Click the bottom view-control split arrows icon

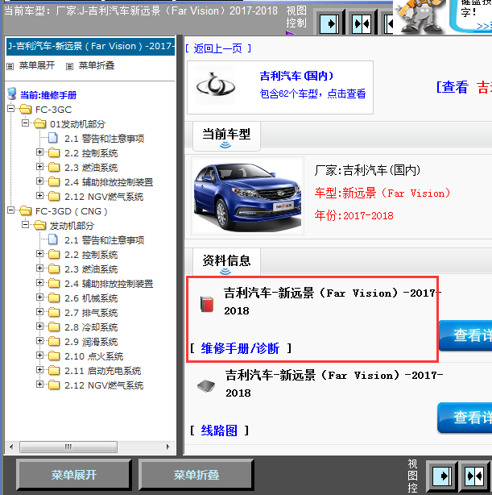(x=474, y=476)
